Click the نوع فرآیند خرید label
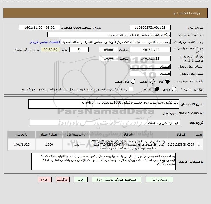 coord(192,89)
